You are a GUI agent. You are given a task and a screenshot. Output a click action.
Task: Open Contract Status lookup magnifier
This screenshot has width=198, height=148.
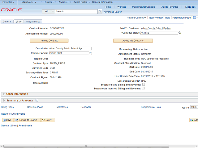180,33
